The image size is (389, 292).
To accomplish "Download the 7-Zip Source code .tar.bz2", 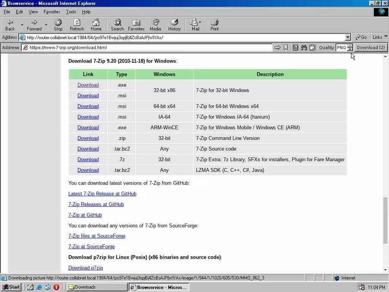I will [88, 149].
